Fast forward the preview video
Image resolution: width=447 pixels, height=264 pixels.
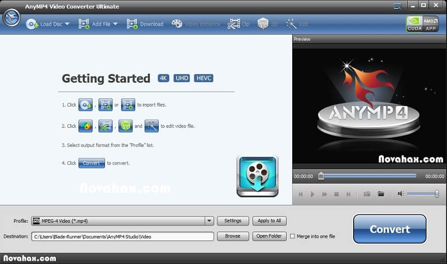(325, 194)
